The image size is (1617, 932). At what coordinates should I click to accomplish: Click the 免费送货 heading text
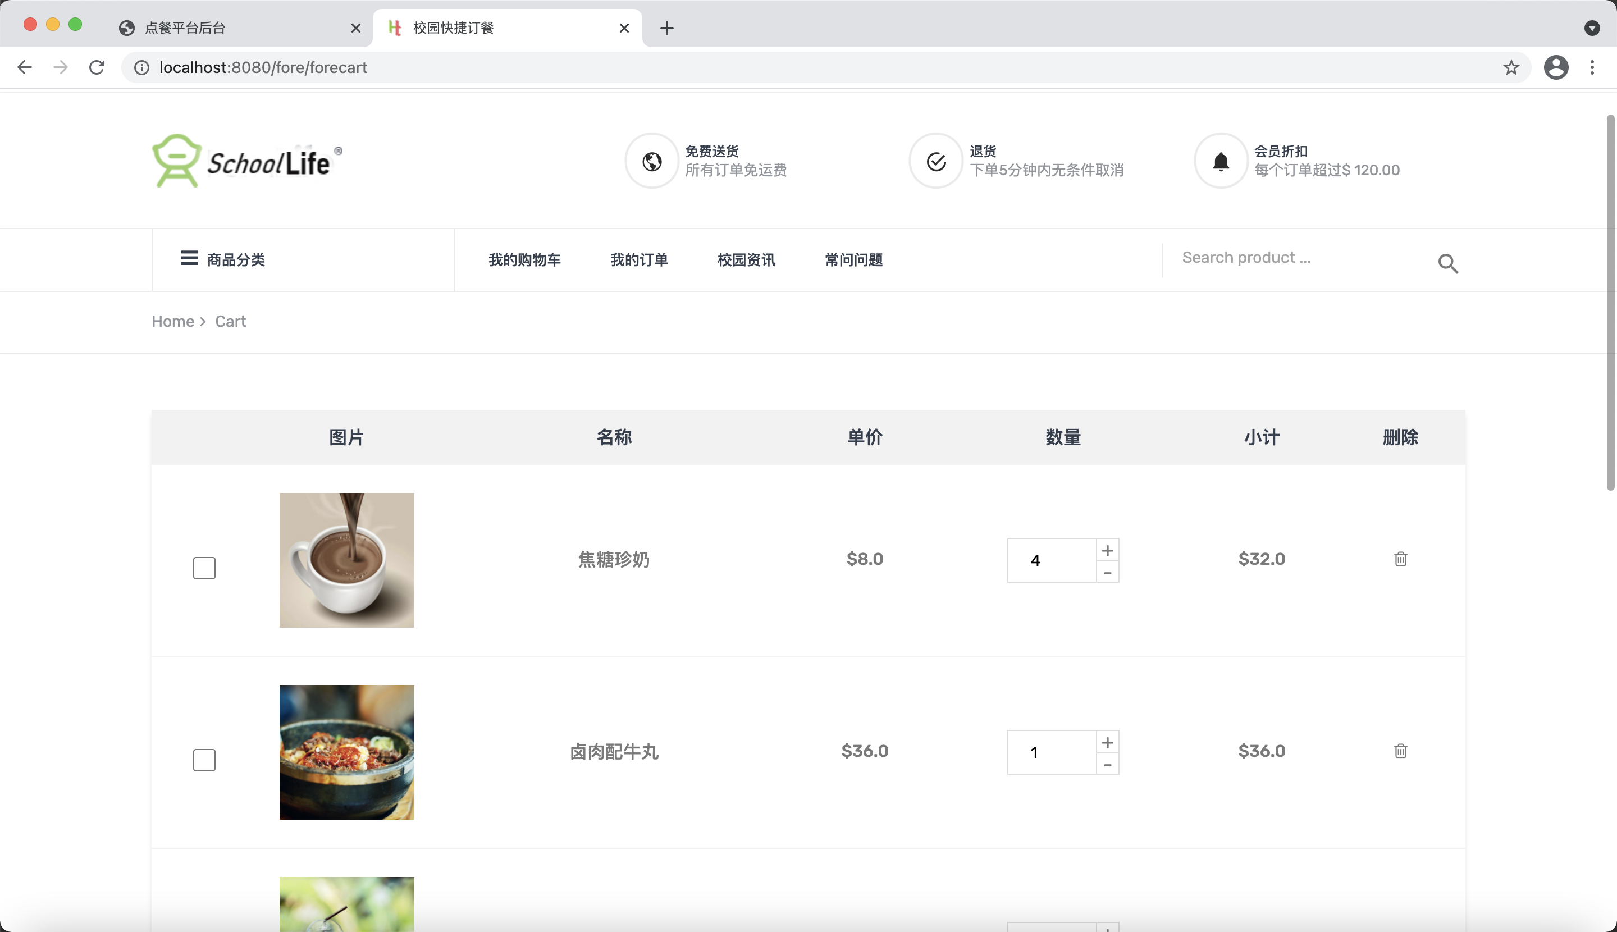click(712, 151)
